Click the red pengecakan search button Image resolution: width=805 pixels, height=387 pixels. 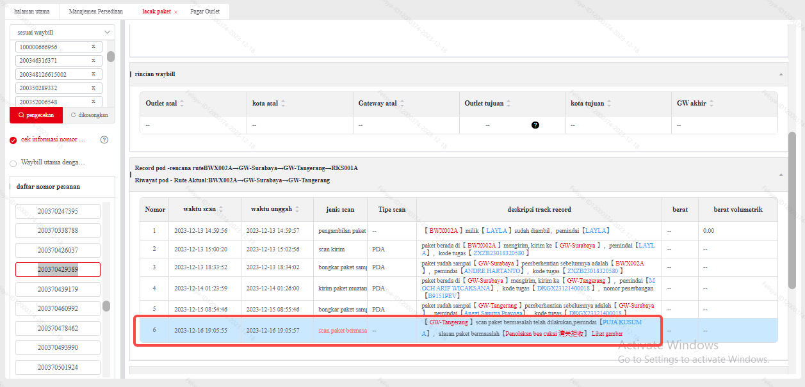click(x=37, y=116)
